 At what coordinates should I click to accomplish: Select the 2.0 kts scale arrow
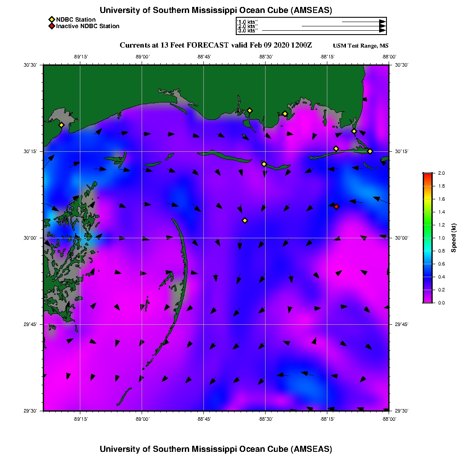(x=343, y=26)
